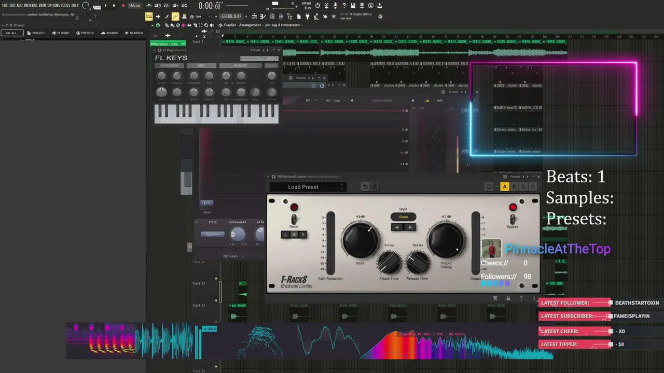Open the FILE menu
The image size is (664, 373).
tap(5, 5)
